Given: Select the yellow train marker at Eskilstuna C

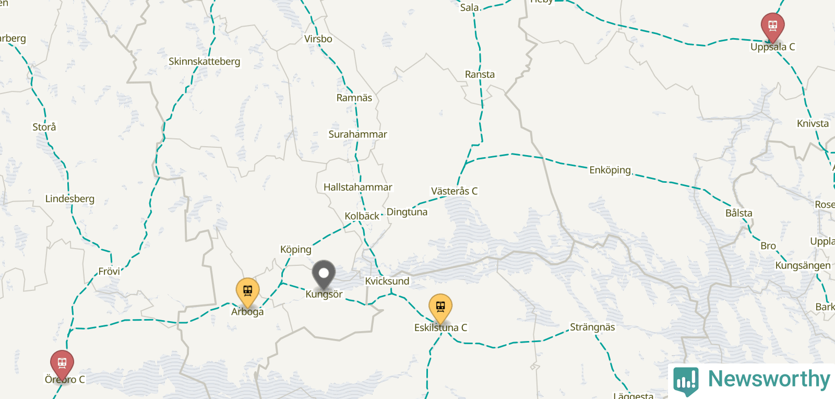Looking at the screenshot, I should [x=440, y=308].
